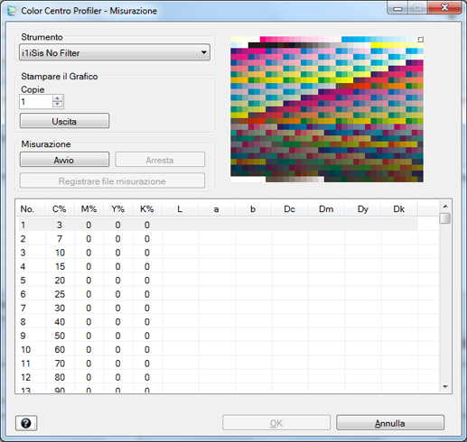
Task: Click the Dk column header
Action: pyautogui.click(x=399, y=209)
